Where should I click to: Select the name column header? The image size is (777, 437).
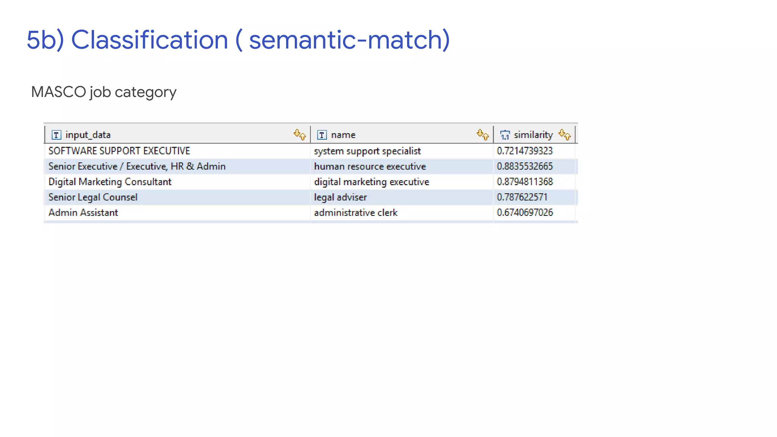click(402, 135)
